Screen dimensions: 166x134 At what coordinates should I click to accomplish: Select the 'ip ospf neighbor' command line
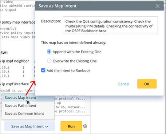pyautogui.click(x=15, y=61)
